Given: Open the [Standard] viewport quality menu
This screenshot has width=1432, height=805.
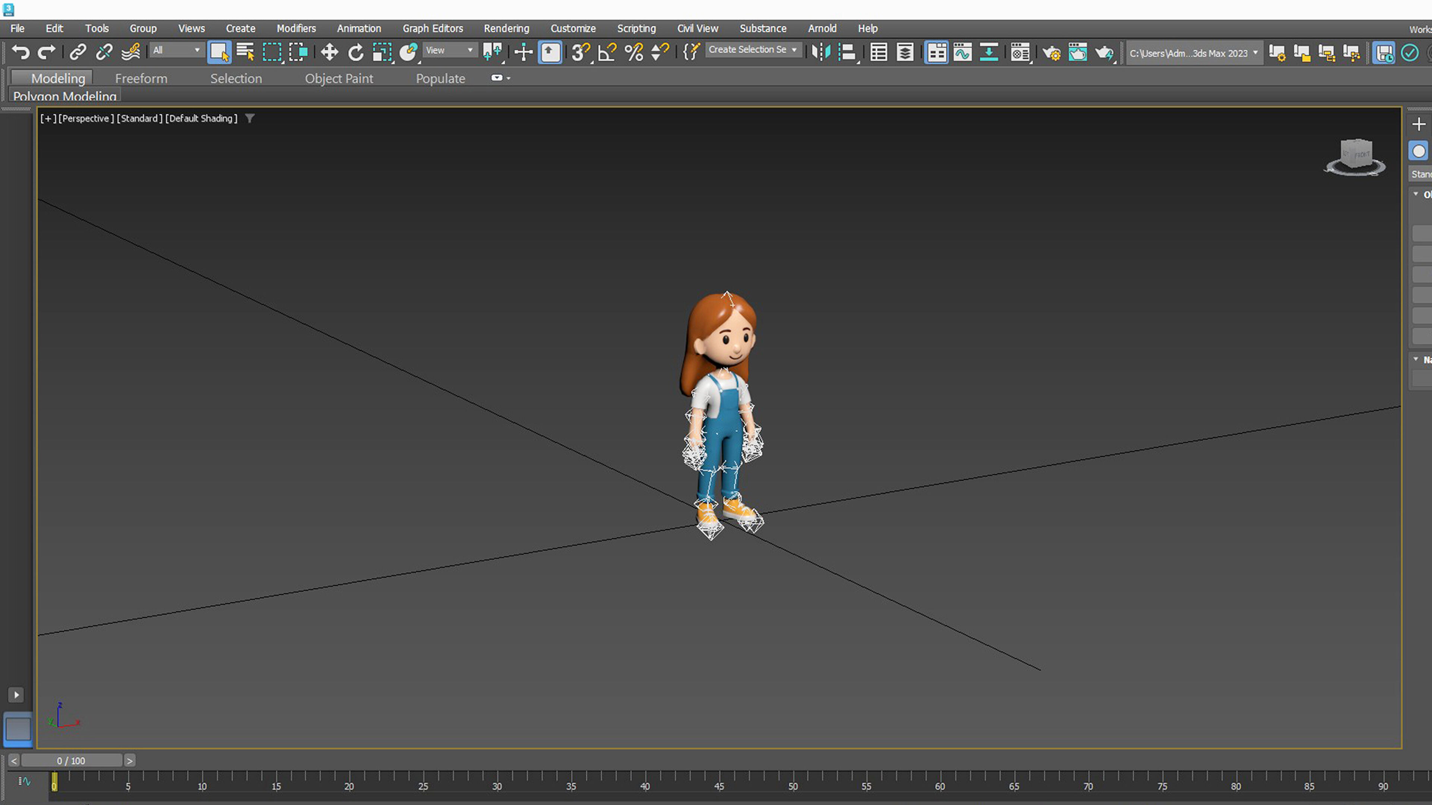Looking at the screenshot, I should tap(139, 119).
